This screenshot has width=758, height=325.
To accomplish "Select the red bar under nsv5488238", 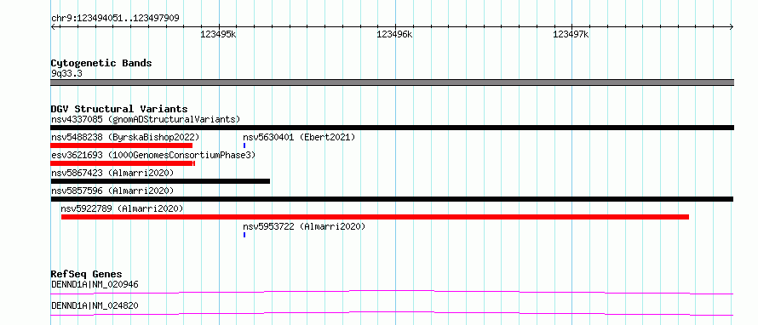I will tap(121, 145).
